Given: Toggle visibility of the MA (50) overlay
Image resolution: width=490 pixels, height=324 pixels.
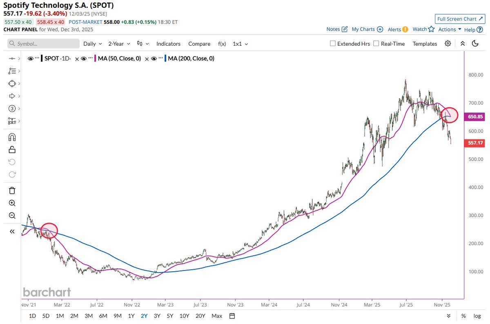Looking at the screenshot, I should click(x=85, y=58).
